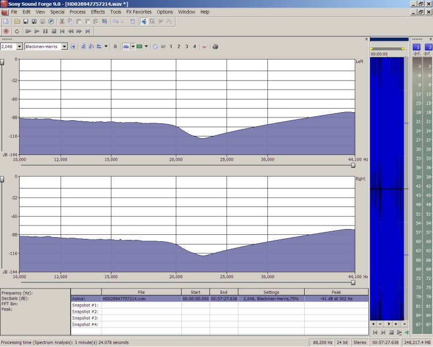Click the Stop button in transport bar
This screenshot has width=433, height=347.
pyautogui.click(x=54, y=31)
